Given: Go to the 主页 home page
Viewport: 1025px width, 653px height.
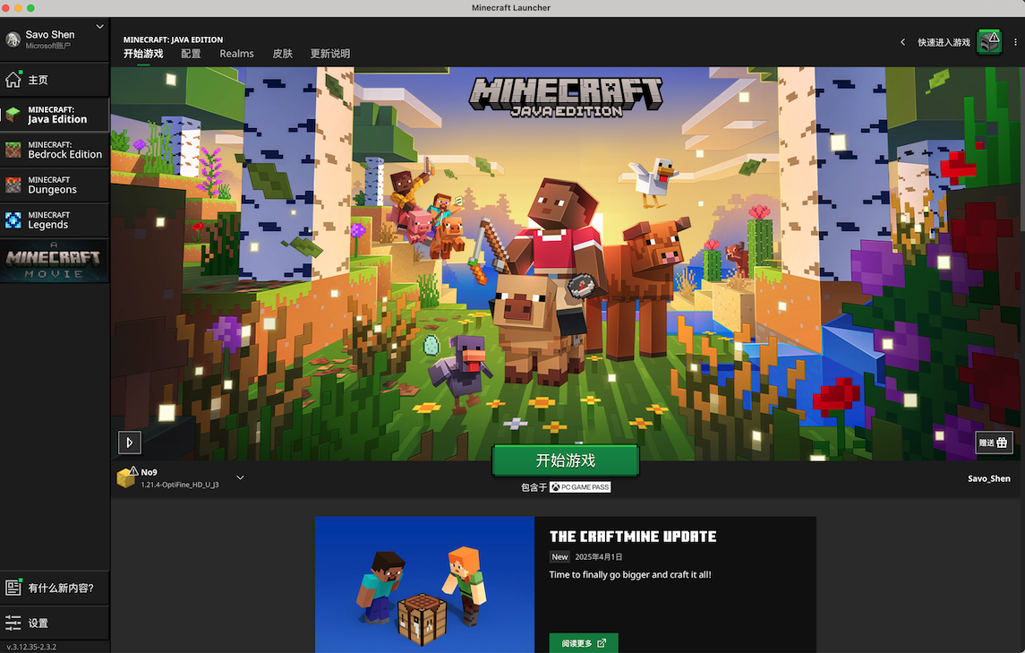Looking at the screenshot, I should click(38, 80).
